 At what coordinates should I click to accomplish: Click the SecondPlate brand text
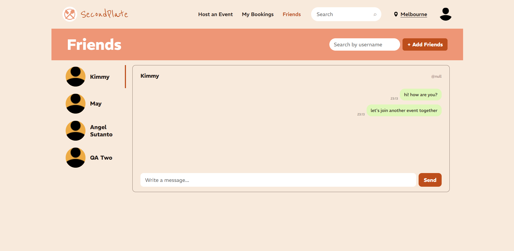[104, 14]
